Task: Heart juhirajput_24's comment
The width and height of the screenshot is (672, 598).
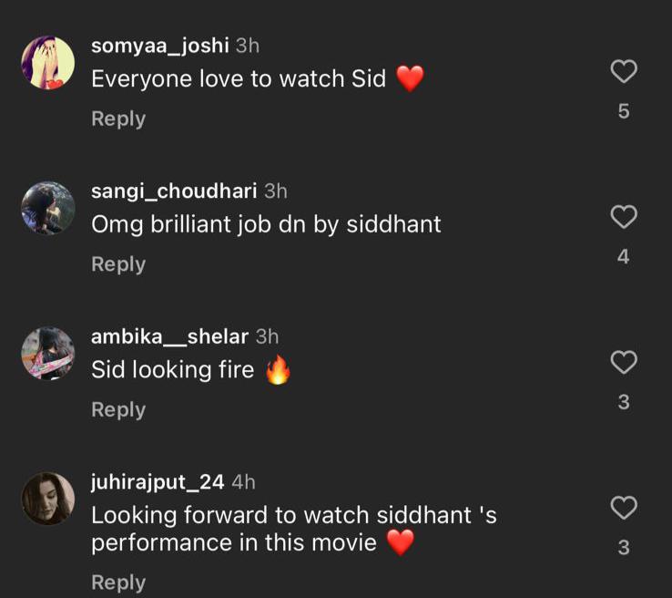Action: click(x=623, y=508)
